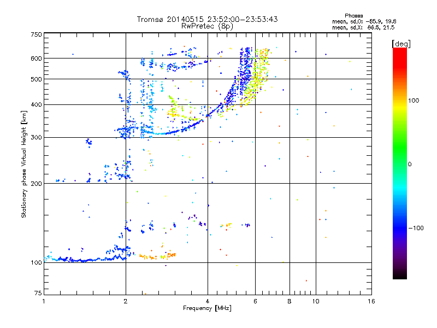Viewport: 437px width, 328px height.
Task: Click the green zone of the phase colorbar
Action: tap(400, 148)
